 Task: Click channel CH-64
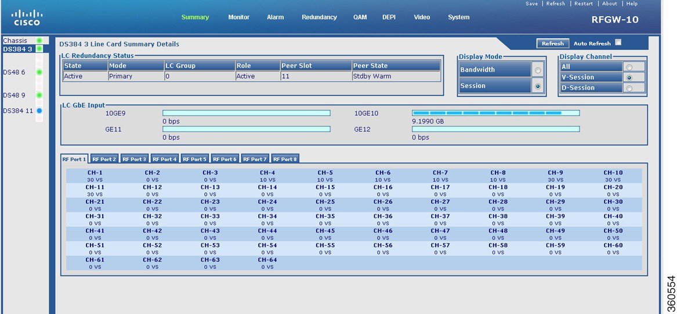(x=267, y=260)
